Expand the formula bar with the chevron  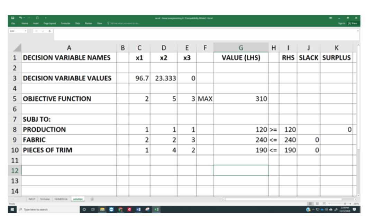(x=357, y=31)
